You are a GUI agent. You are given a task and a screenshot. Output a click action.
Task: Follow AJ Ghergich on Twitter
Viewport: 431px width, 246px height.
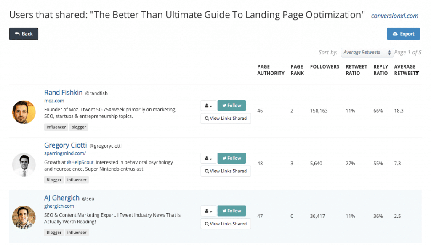tap(231, 211)
